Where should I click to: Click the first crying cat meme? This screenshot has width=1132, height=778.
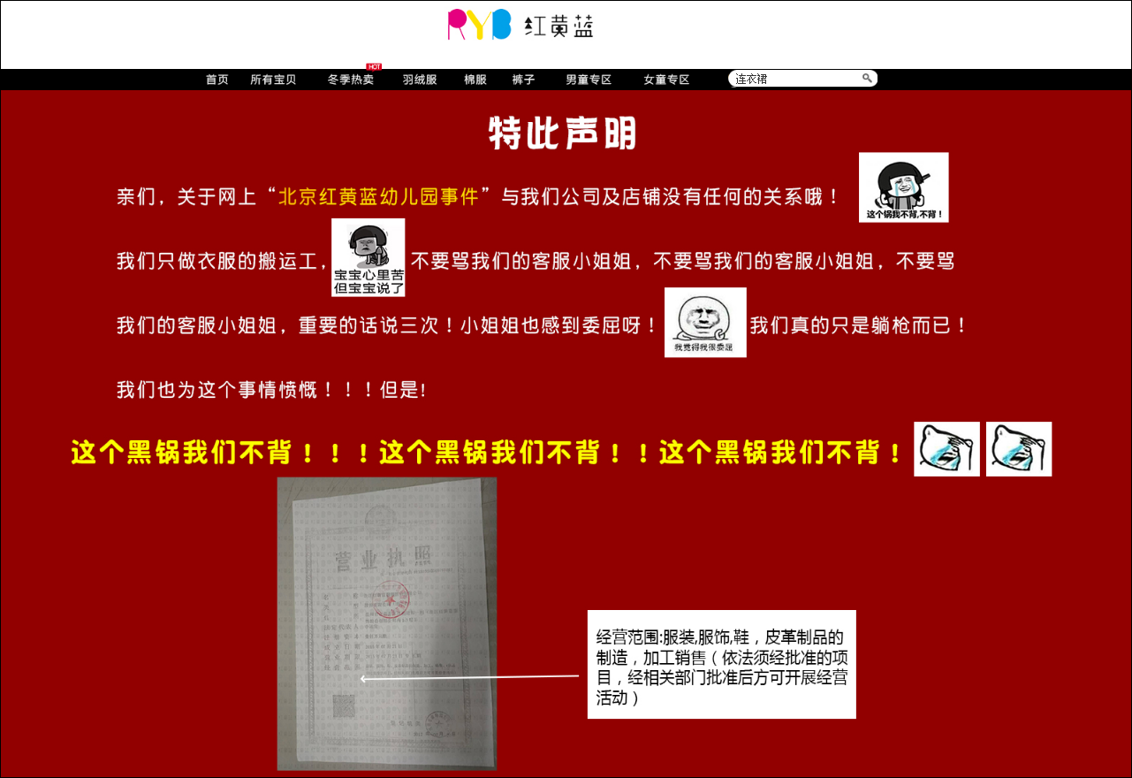(947, 449)
